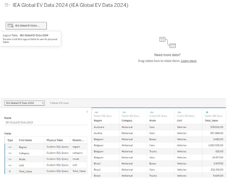Select the Unit field name in Fields list
227x179 pixels.
click(x=21, y=165)
